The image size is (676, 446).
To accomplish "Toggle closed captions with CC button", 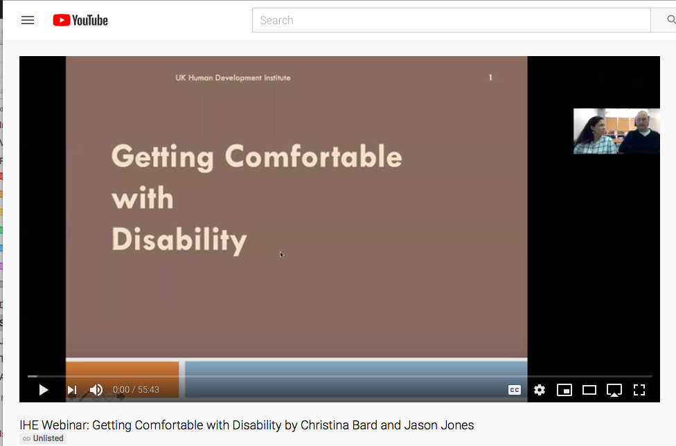I will (515, 390).
